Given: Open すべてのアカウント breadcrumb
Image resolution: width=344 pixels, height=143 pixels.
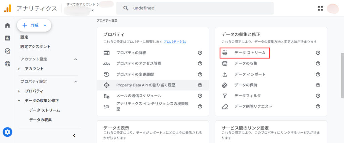Looking at the screenshot, I should point(81,4).
